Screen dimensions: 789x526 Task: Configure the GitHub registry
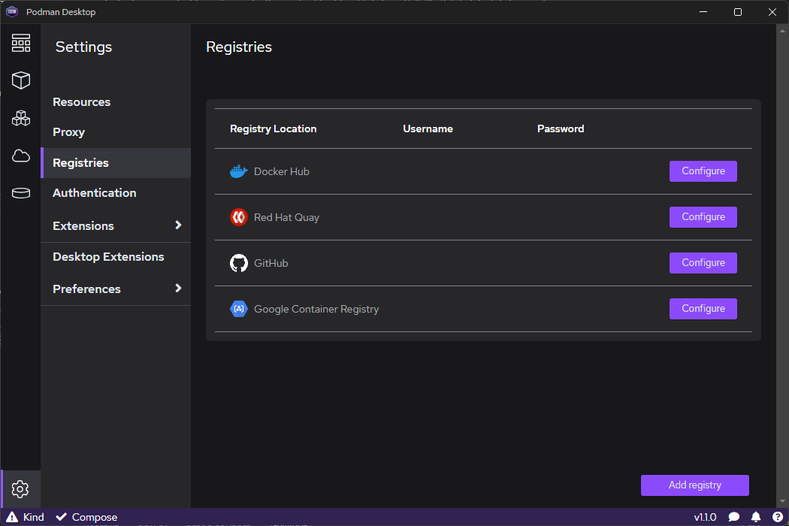tap(703, 263)
